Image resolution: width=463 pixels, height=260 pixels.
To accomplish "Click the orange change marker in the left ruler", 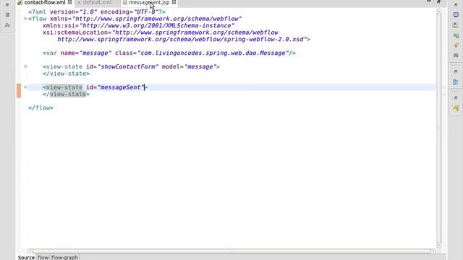I will [x=19, y=90].
